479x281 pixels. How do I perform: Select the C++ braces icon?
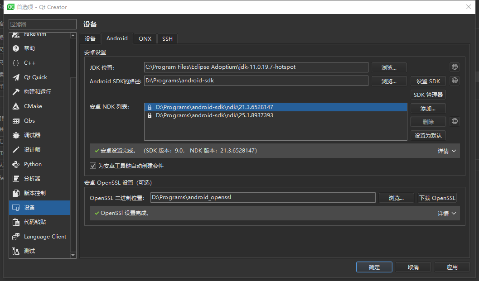click(x=16, y=63)
